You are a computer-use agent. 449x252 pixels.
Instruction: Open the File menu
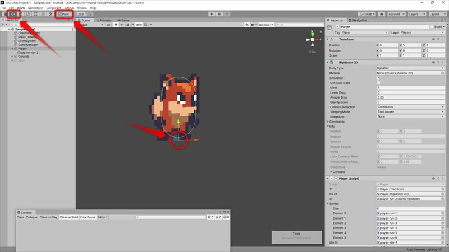pos(4,8)
